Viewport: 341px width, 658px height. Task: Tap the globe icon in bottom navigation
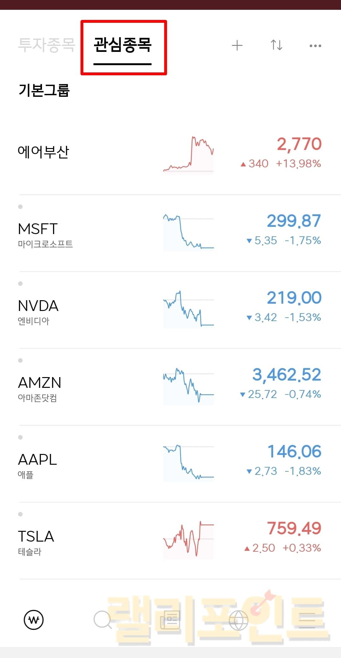pos(238,620)
